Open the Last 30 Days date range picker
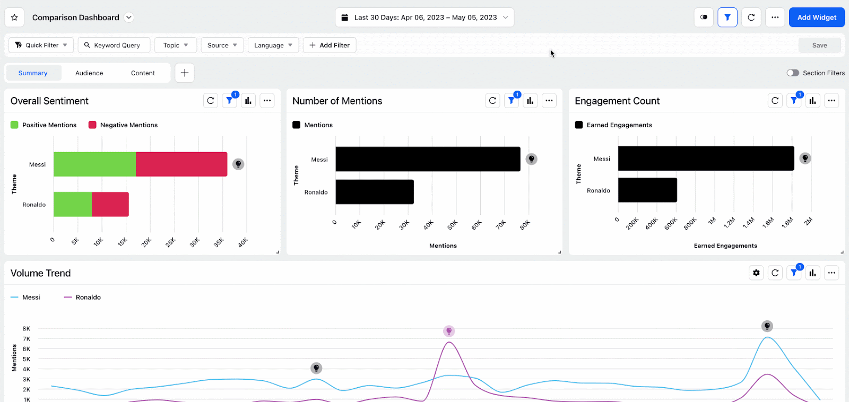The height and width of the screenshot is (402, 849). point(424,18)
